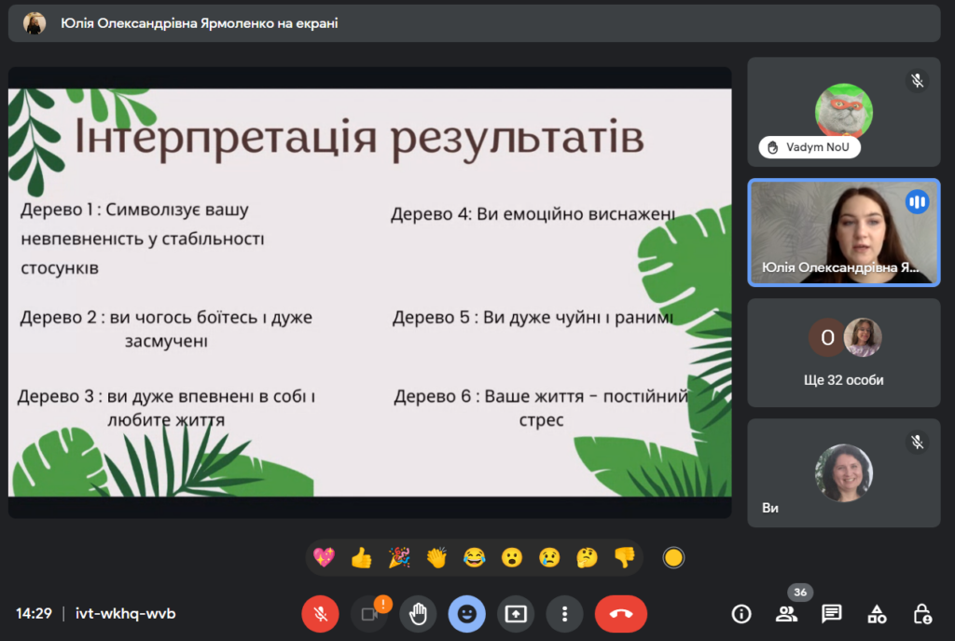The image size is (955, 641).
Task: Send the clapping hands reaction
Action: pyautogui.click(x=436, y=557)
